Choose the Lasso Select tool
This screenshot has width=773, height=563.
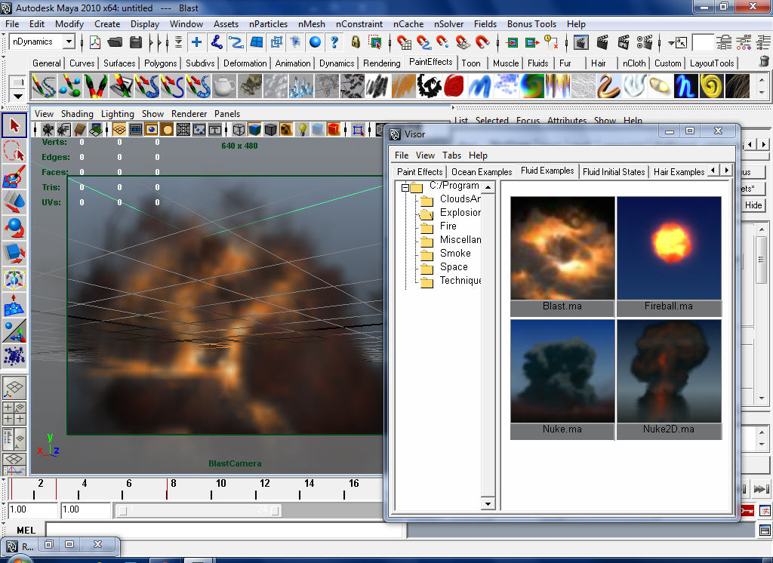(x=14, y=151)
